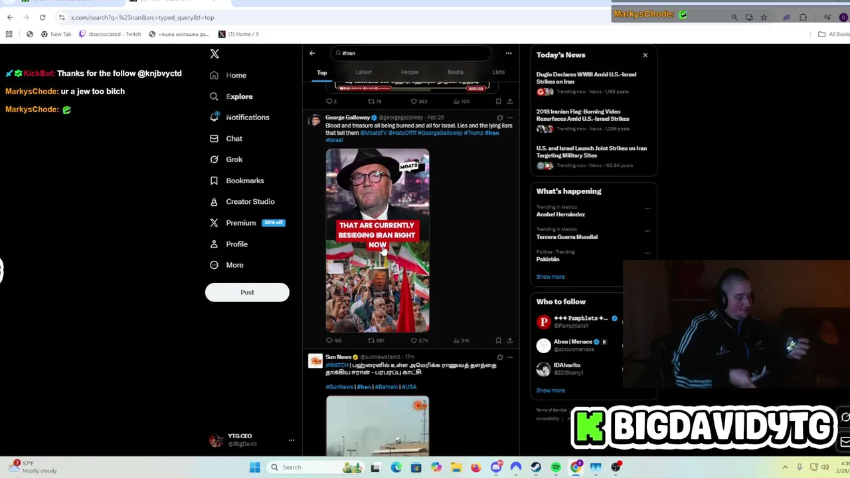The height and width of the screenshot is (478, 850).
Task: Open Steam from the taskbar
Action: tap(536, 467)
